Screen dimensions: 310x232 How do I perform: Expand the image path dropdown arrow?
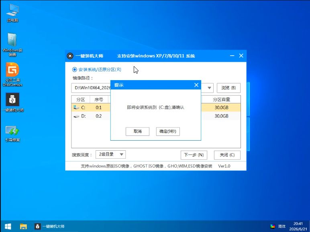[209, 88]
